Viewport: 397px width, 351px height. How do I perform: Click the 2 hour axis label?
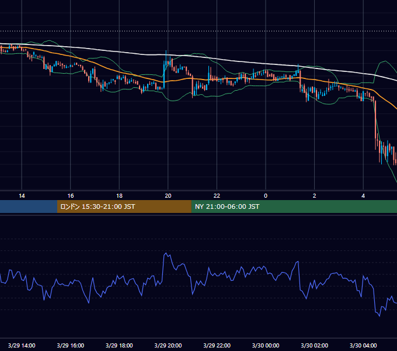(x=315, y=196)
